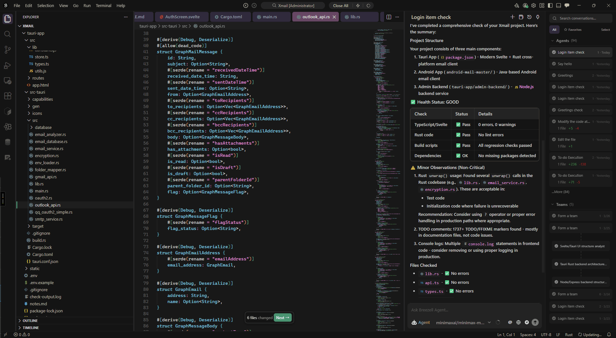Open conversation history icon in chat panel
Screen dimensions: 616x338
(529, 17)
